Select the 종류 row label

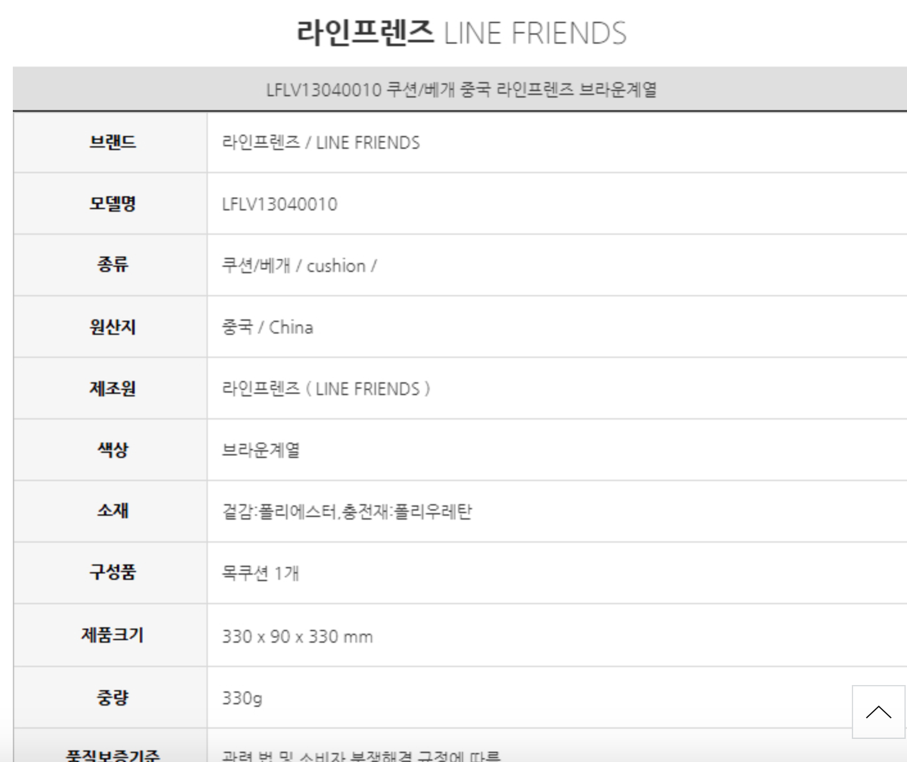click(x=112, y=264)
